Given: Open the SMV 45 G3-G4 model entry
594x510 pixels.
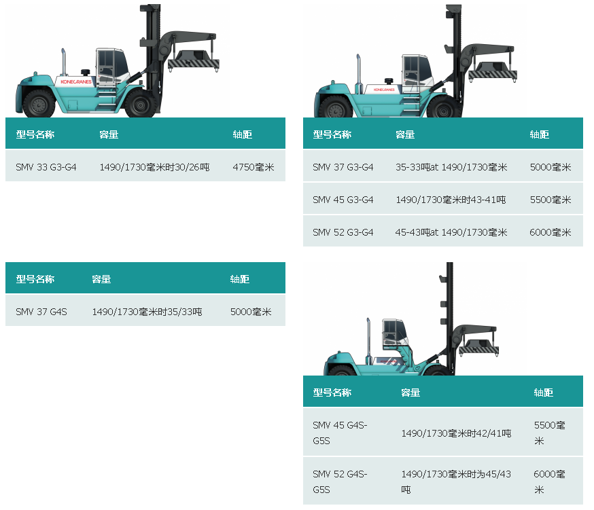Looking at the screenshot, I should (x=343, y=200).
